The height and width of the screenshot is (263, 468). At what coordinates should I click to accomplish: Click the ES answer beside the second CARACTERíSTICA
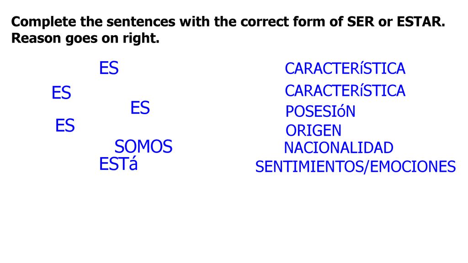coord(61,92)
